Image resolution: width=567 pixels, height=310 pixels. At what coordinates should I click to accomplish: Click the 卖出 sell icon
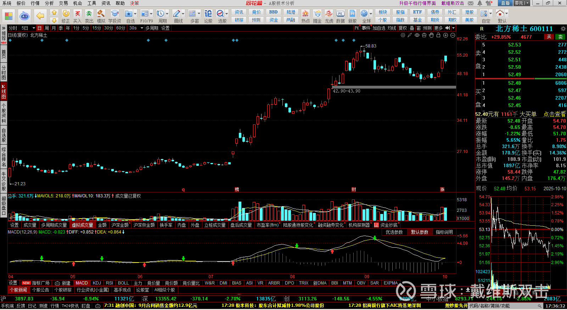pyautogui.click(x=89, y=13)
